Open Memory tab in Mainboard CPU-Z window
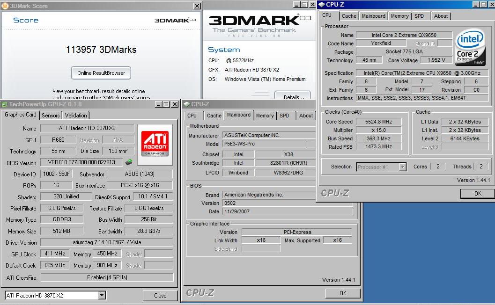Viewport: 495px width, 305px height. point(265,116)
